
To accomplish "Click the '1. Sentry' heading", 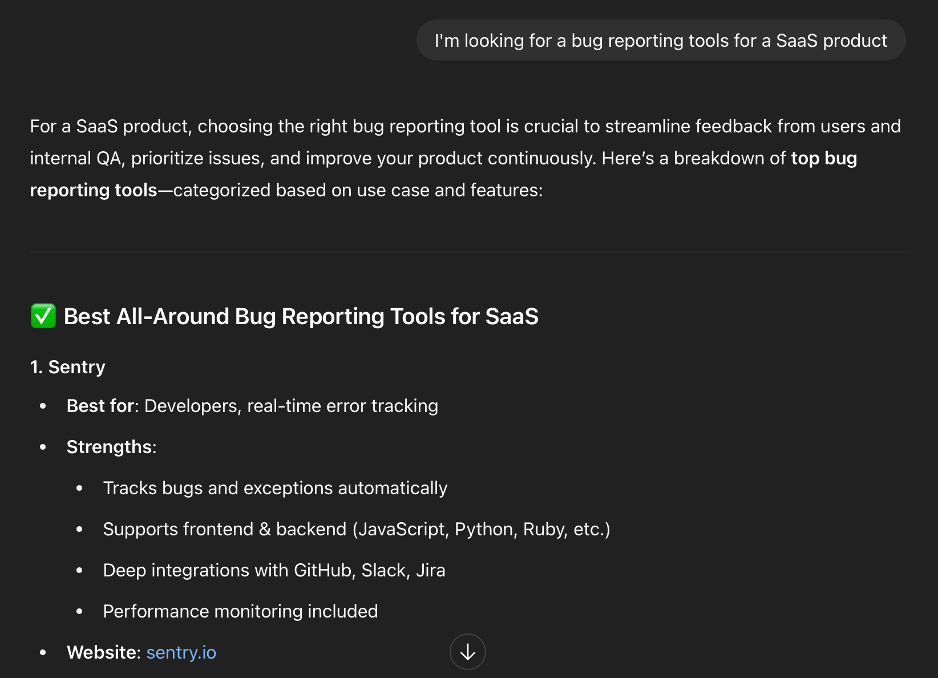I will [x=68, y=367].
